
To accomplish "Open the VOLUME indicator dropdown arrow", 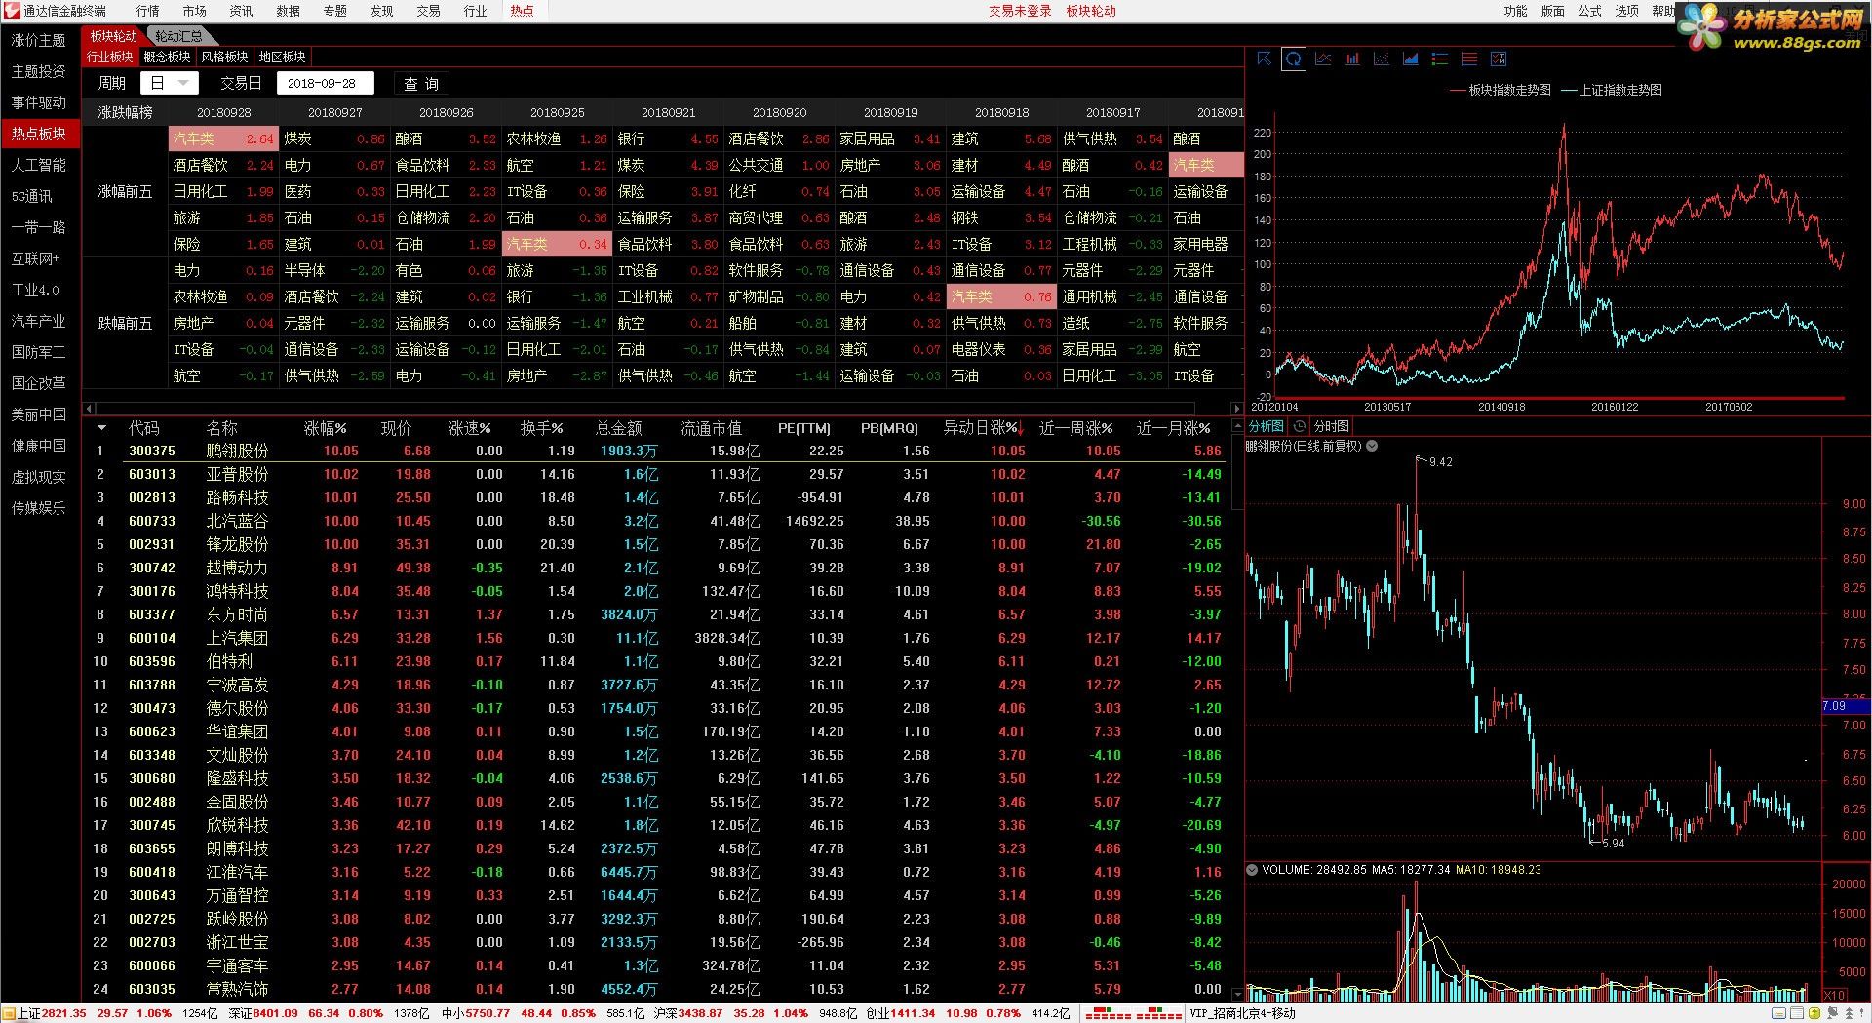I will point(1252,869).
